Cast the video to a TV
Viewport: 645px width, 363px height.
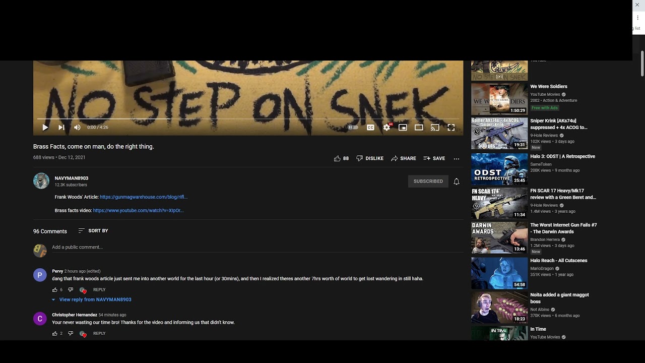(435, 128)
